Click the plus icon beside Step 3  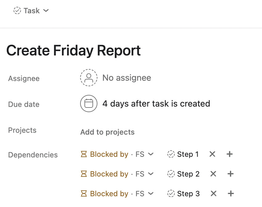(x=231, y=193)
